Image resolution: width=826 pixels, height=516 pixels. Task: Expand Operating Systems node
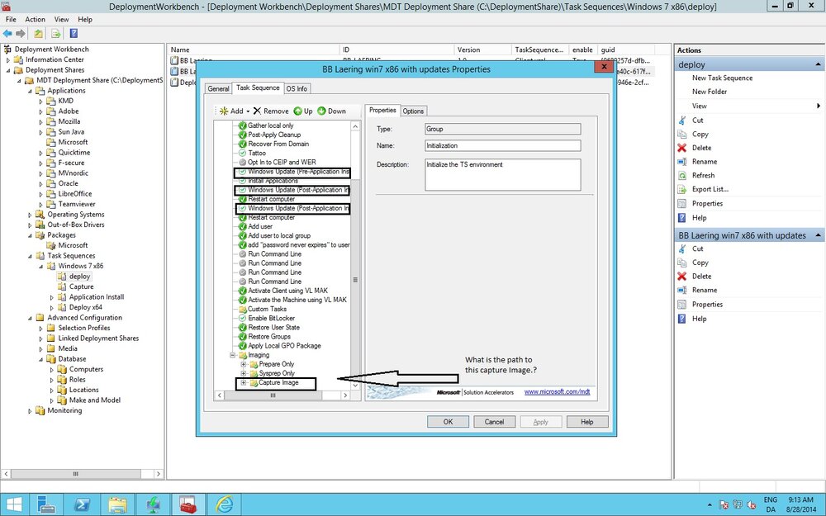(30, 215)
